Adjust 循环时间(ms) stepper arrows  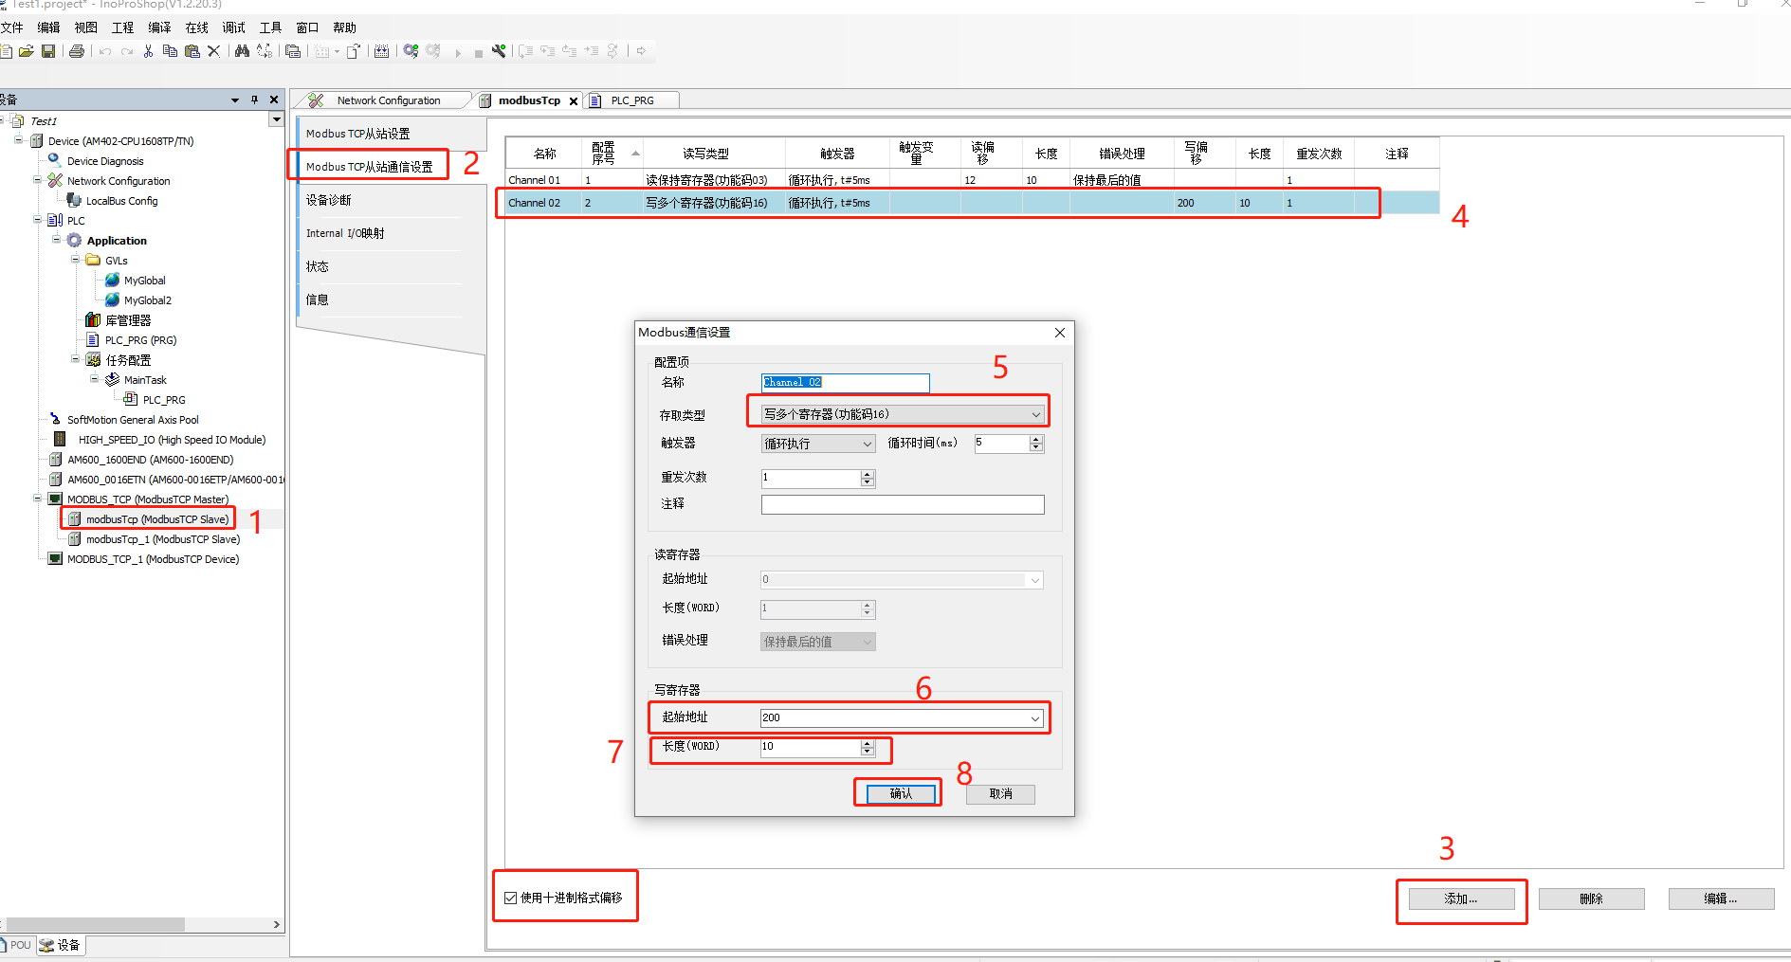pos(1035,444)
